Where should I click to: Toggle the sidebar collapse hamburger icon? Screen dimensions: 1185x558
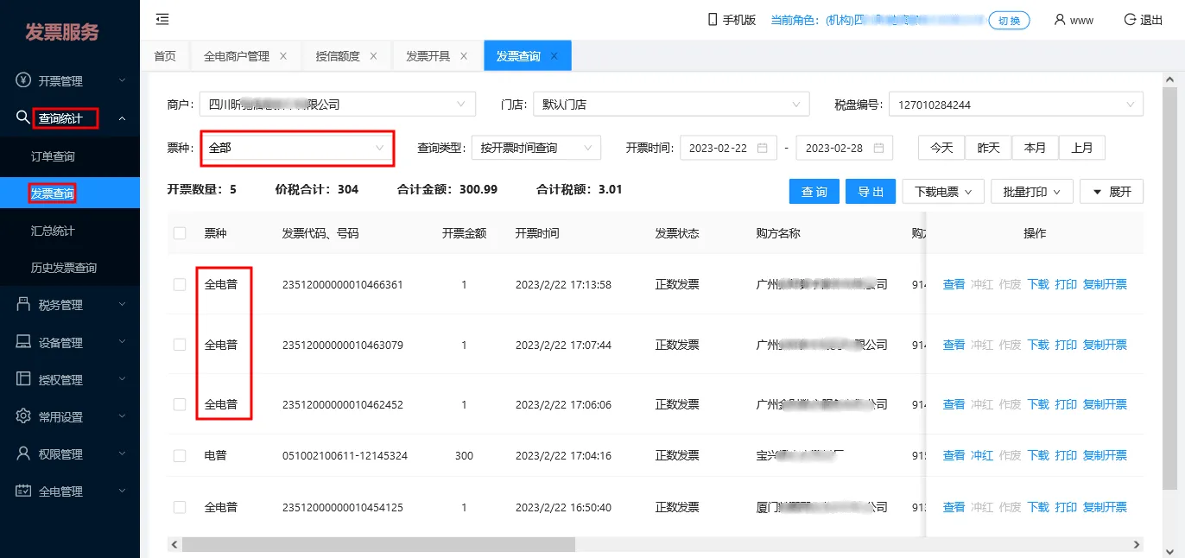click(x=162, y=20)
